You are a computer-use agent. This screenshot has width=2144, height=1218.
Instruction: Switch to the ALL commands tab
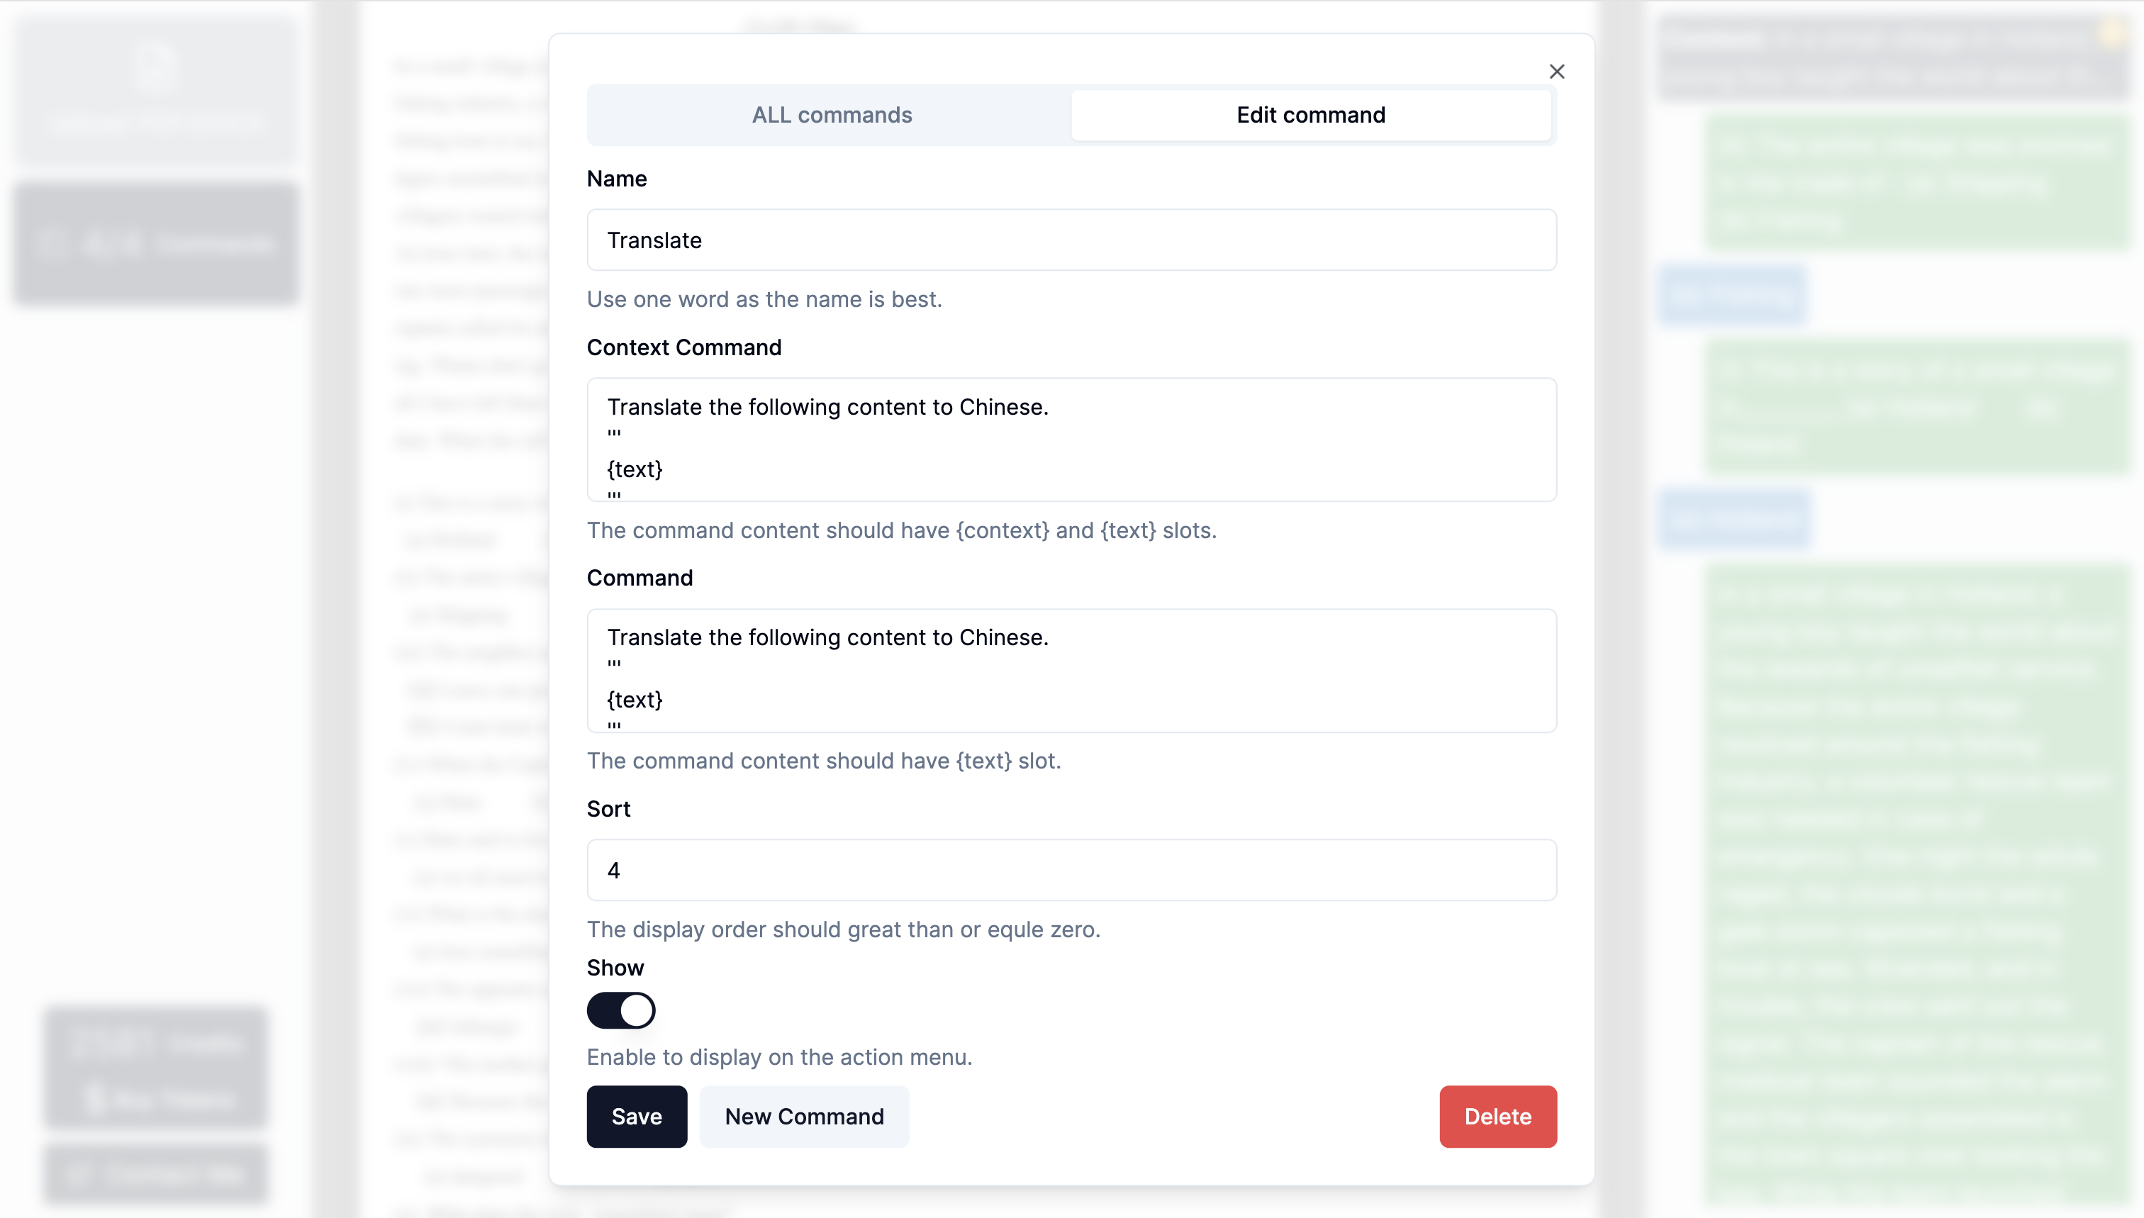click(x=831, y=115)
